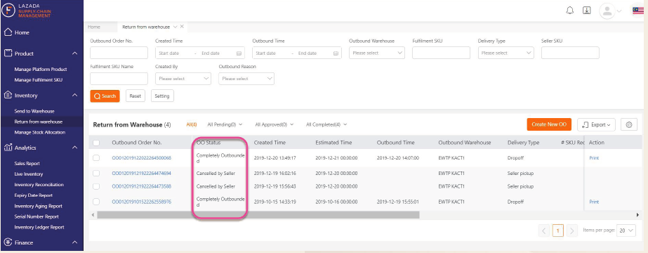Screen dimensions: 648x253
Task: Expand the Export dropdown button
Action: (x=596, y=124)
